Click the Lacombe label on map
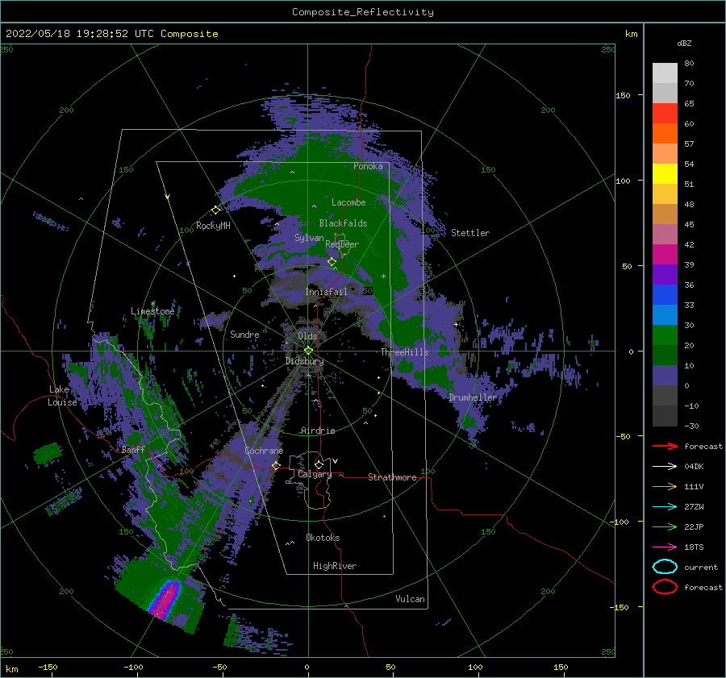The width and height of the screenshot is (726, 678). (x=348, y=202)
